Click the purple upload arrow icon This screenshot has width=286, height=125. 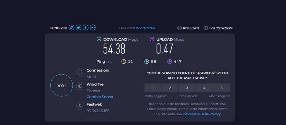pos(152,39)
